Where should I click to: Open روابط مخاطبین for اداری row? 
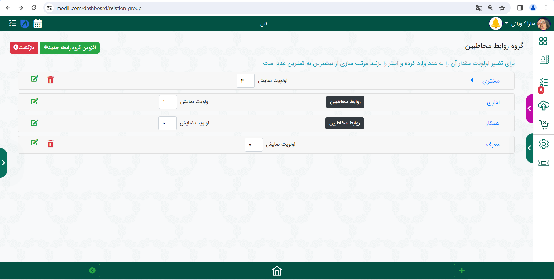point(345,102)
